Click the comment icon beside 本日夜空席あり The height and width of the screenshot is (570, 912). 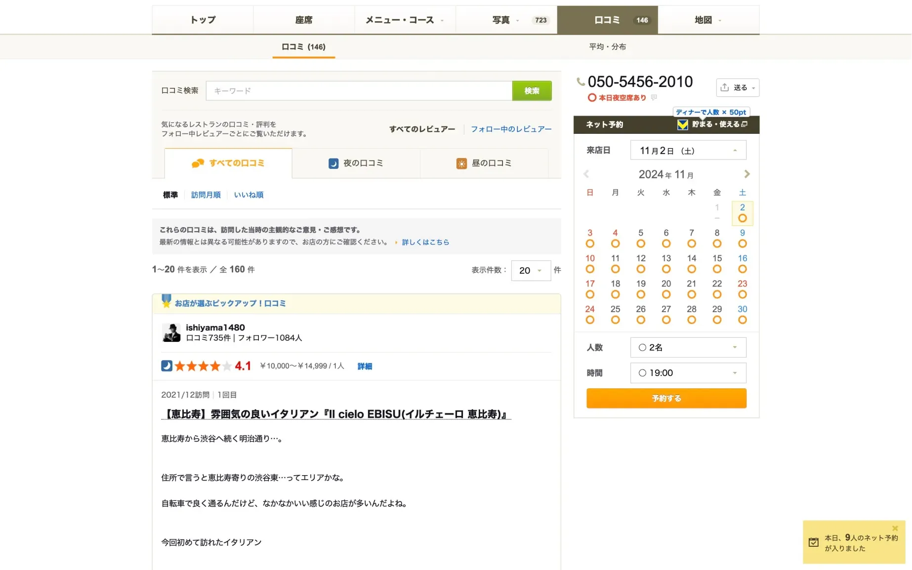point(654,97)
